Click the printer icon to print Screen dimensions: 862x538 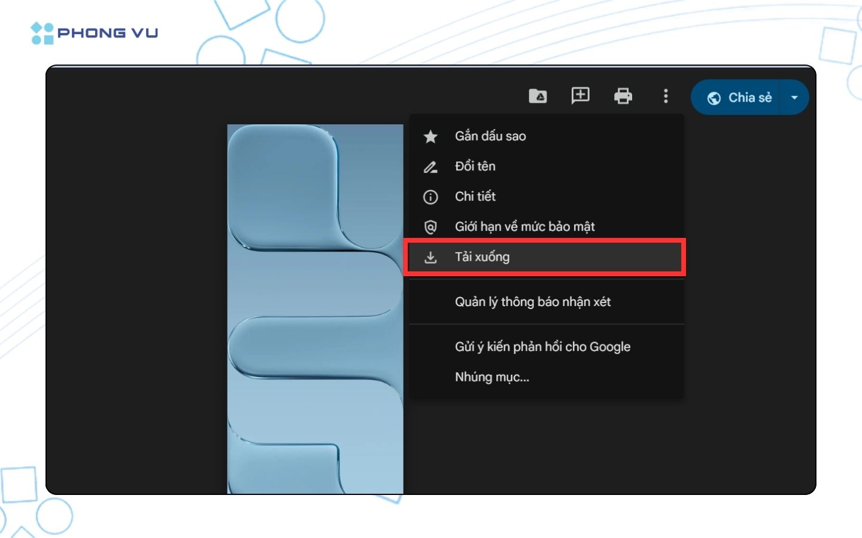(623, 96)
